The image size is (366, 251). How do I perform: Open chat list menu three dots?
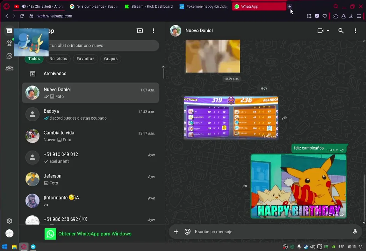click(153, 31)
